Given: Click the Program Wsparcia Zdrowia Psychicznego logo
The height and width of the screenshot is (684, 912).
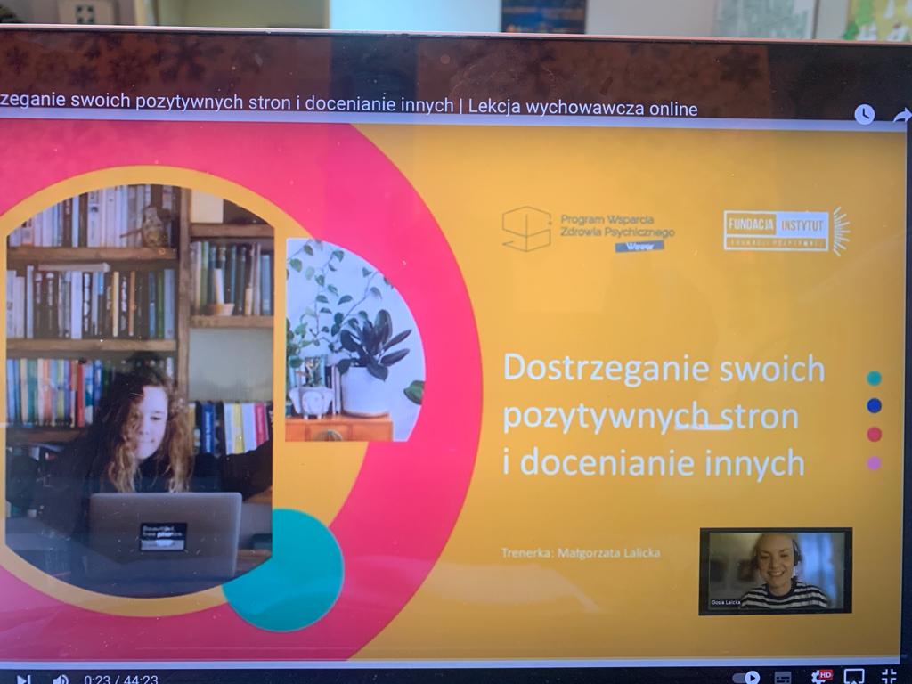Looking at the screenshot, I should point(588,229).
